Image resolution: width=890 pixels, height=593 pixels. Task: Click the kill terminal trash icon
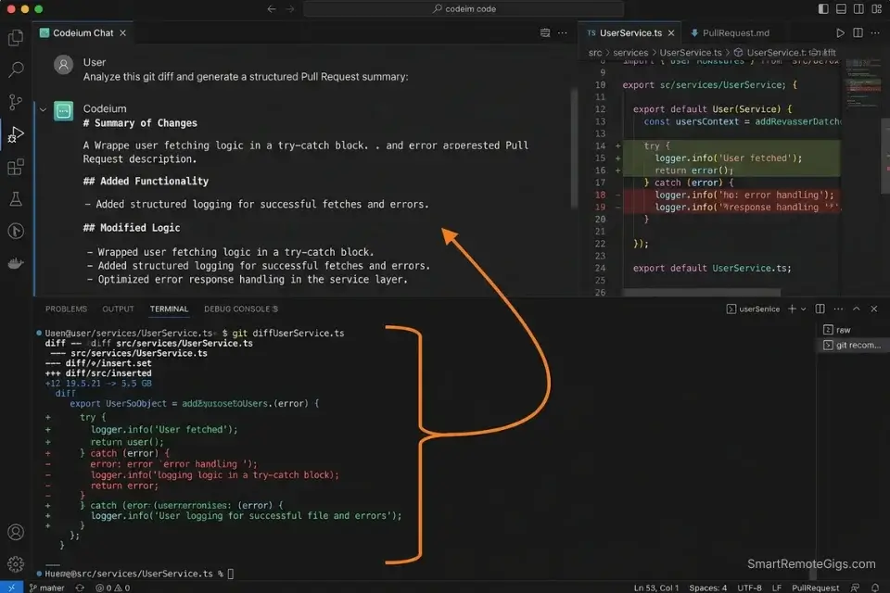pos(872,309)
